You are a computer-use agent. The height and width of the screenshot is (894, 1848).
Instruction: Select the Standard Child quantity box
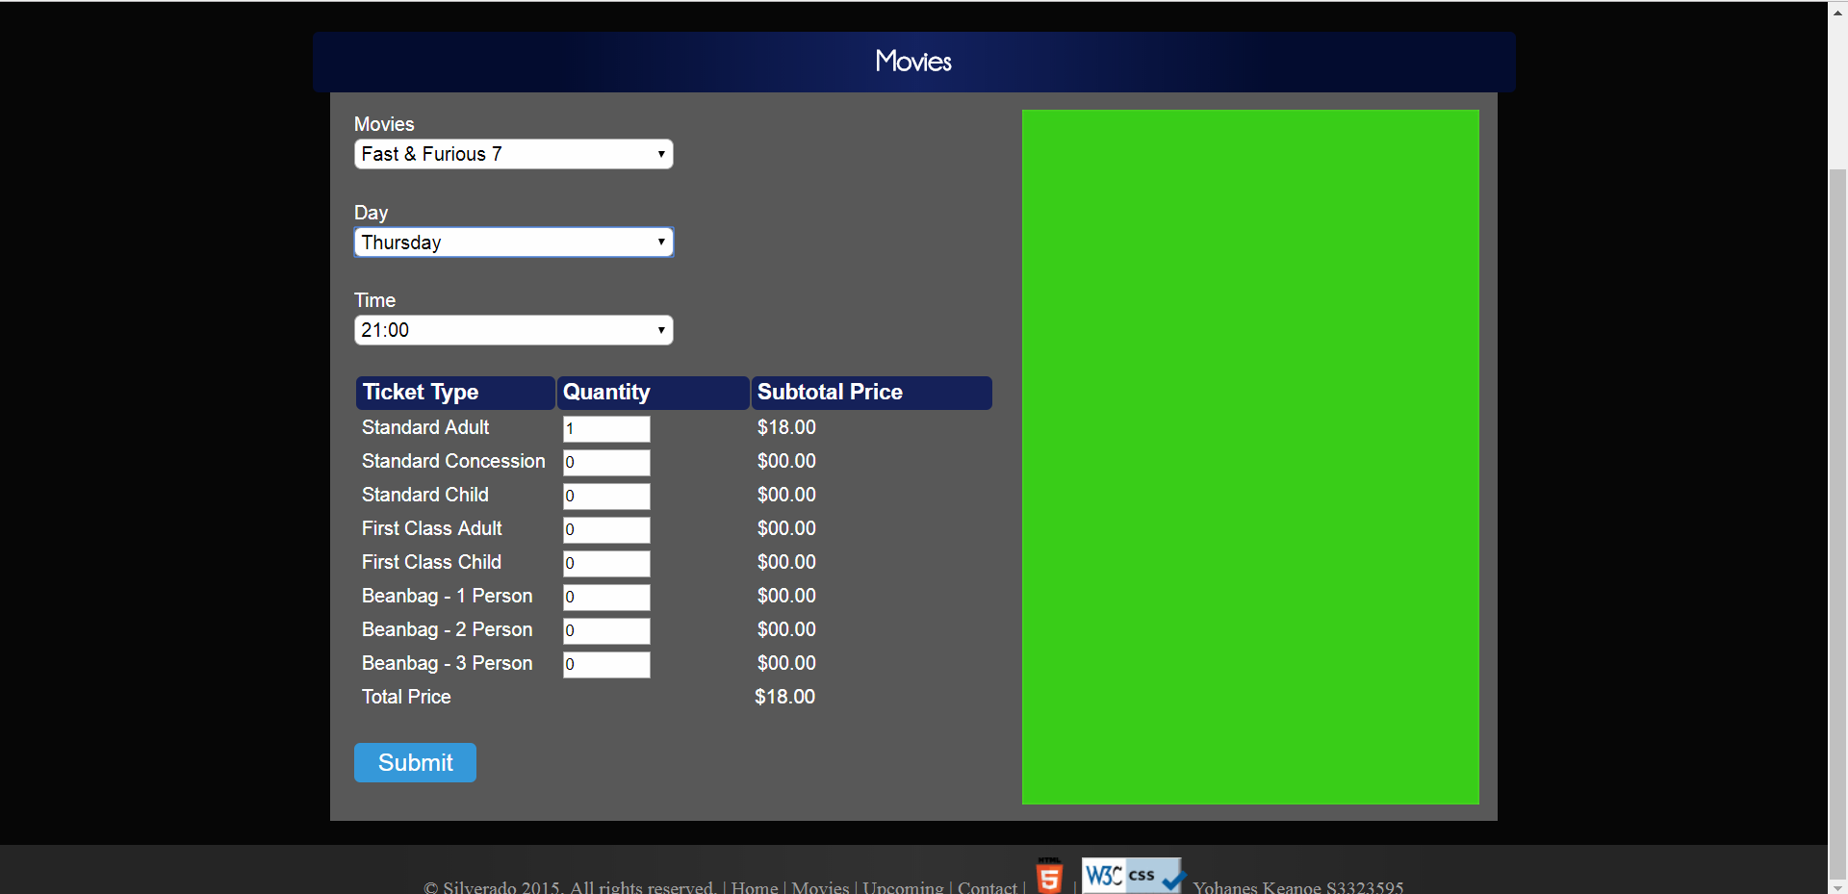(x=606, y=497)
